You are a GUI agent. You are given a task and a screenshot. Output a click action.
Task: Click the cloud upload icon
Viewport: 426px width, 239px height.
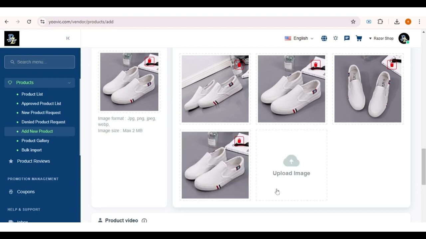tap(292, 161)
